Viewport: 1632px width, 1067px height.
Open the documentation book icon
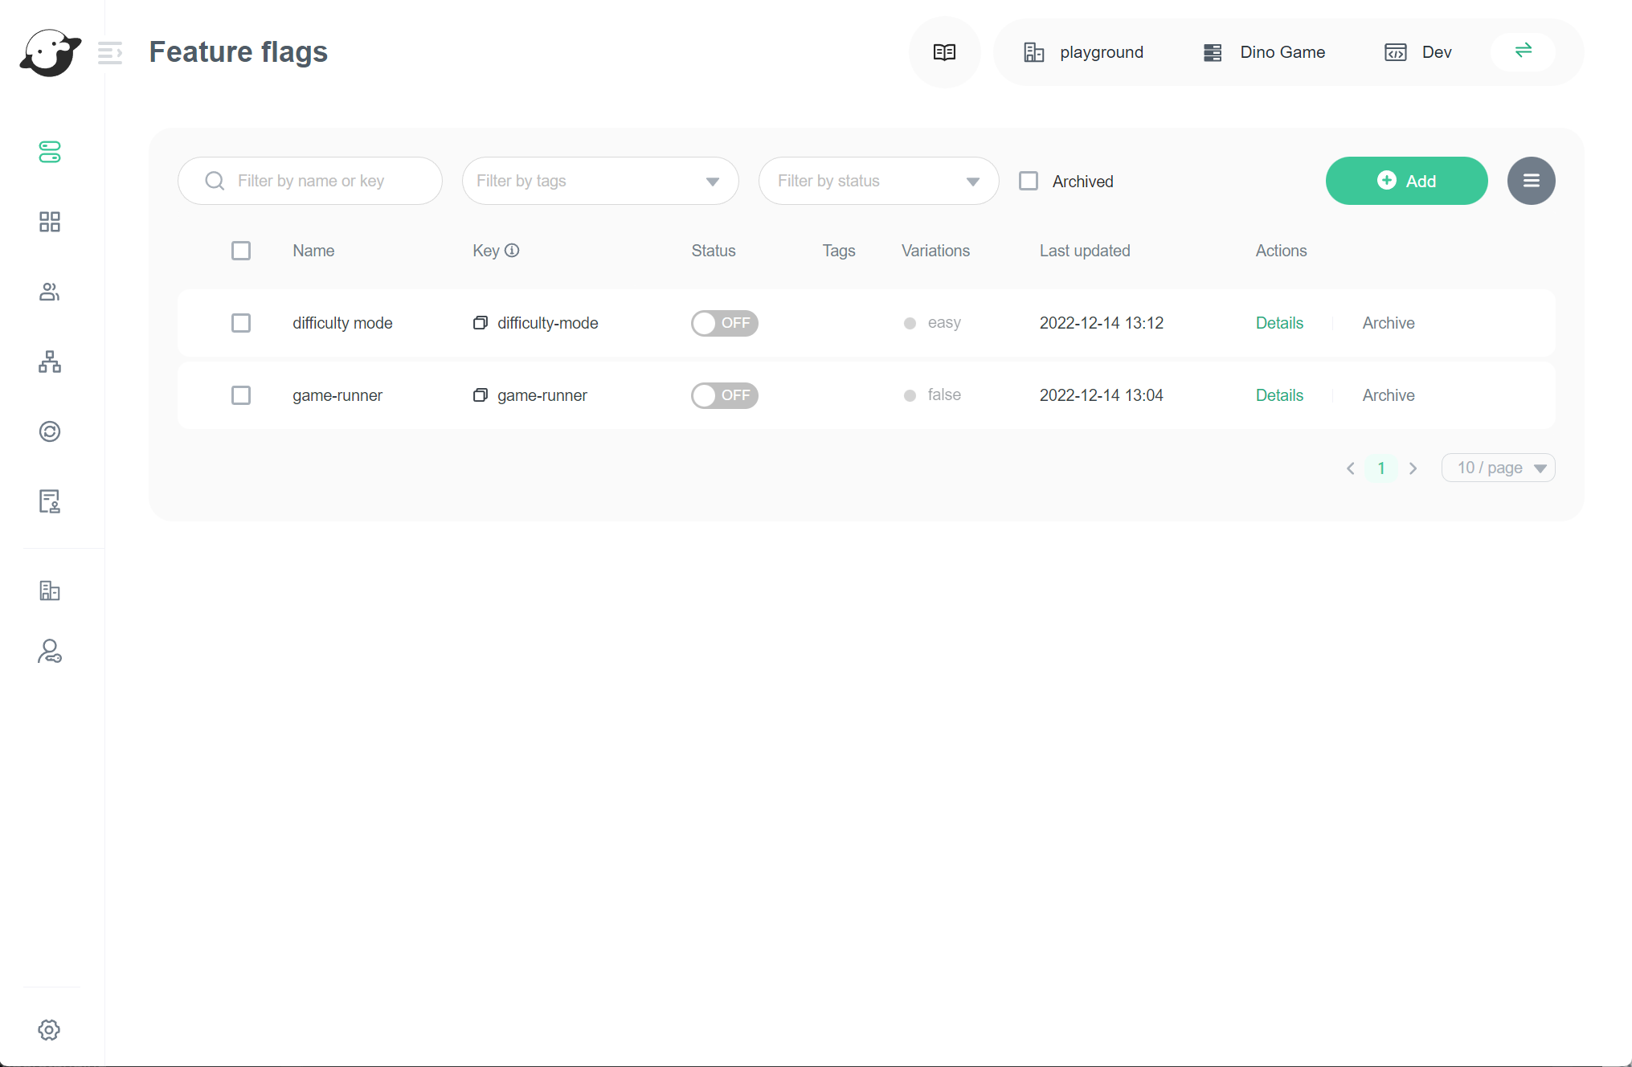(944, 52)
